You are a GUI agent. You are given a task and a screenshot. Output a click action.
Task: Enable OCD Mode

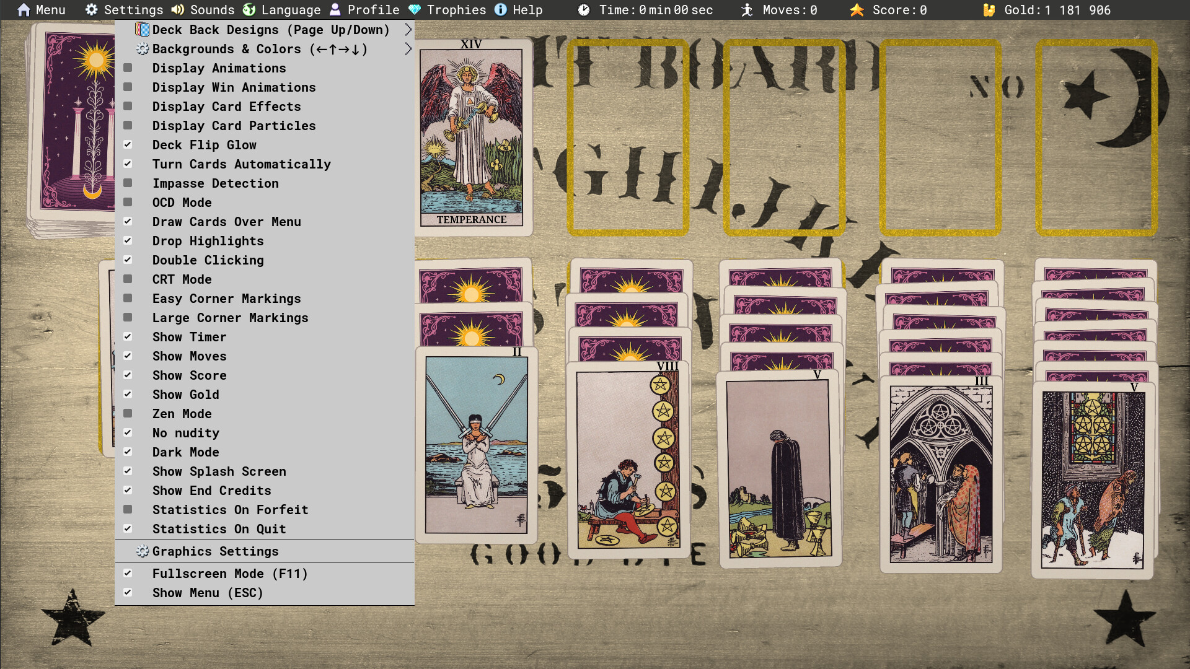pos(182,203)
